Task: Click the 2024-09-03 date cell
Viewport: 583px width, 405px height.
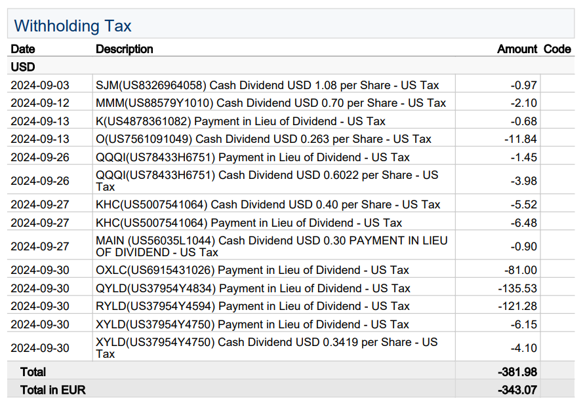Action: [x=39, y=85]
